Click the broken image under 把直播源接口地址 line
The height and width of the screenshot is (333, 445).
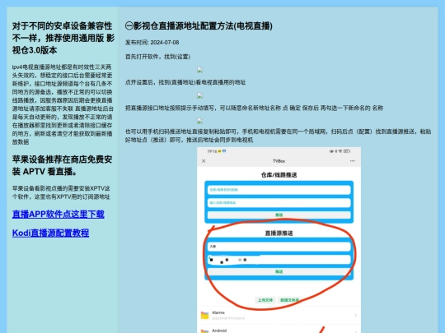[x=199, y=121]
